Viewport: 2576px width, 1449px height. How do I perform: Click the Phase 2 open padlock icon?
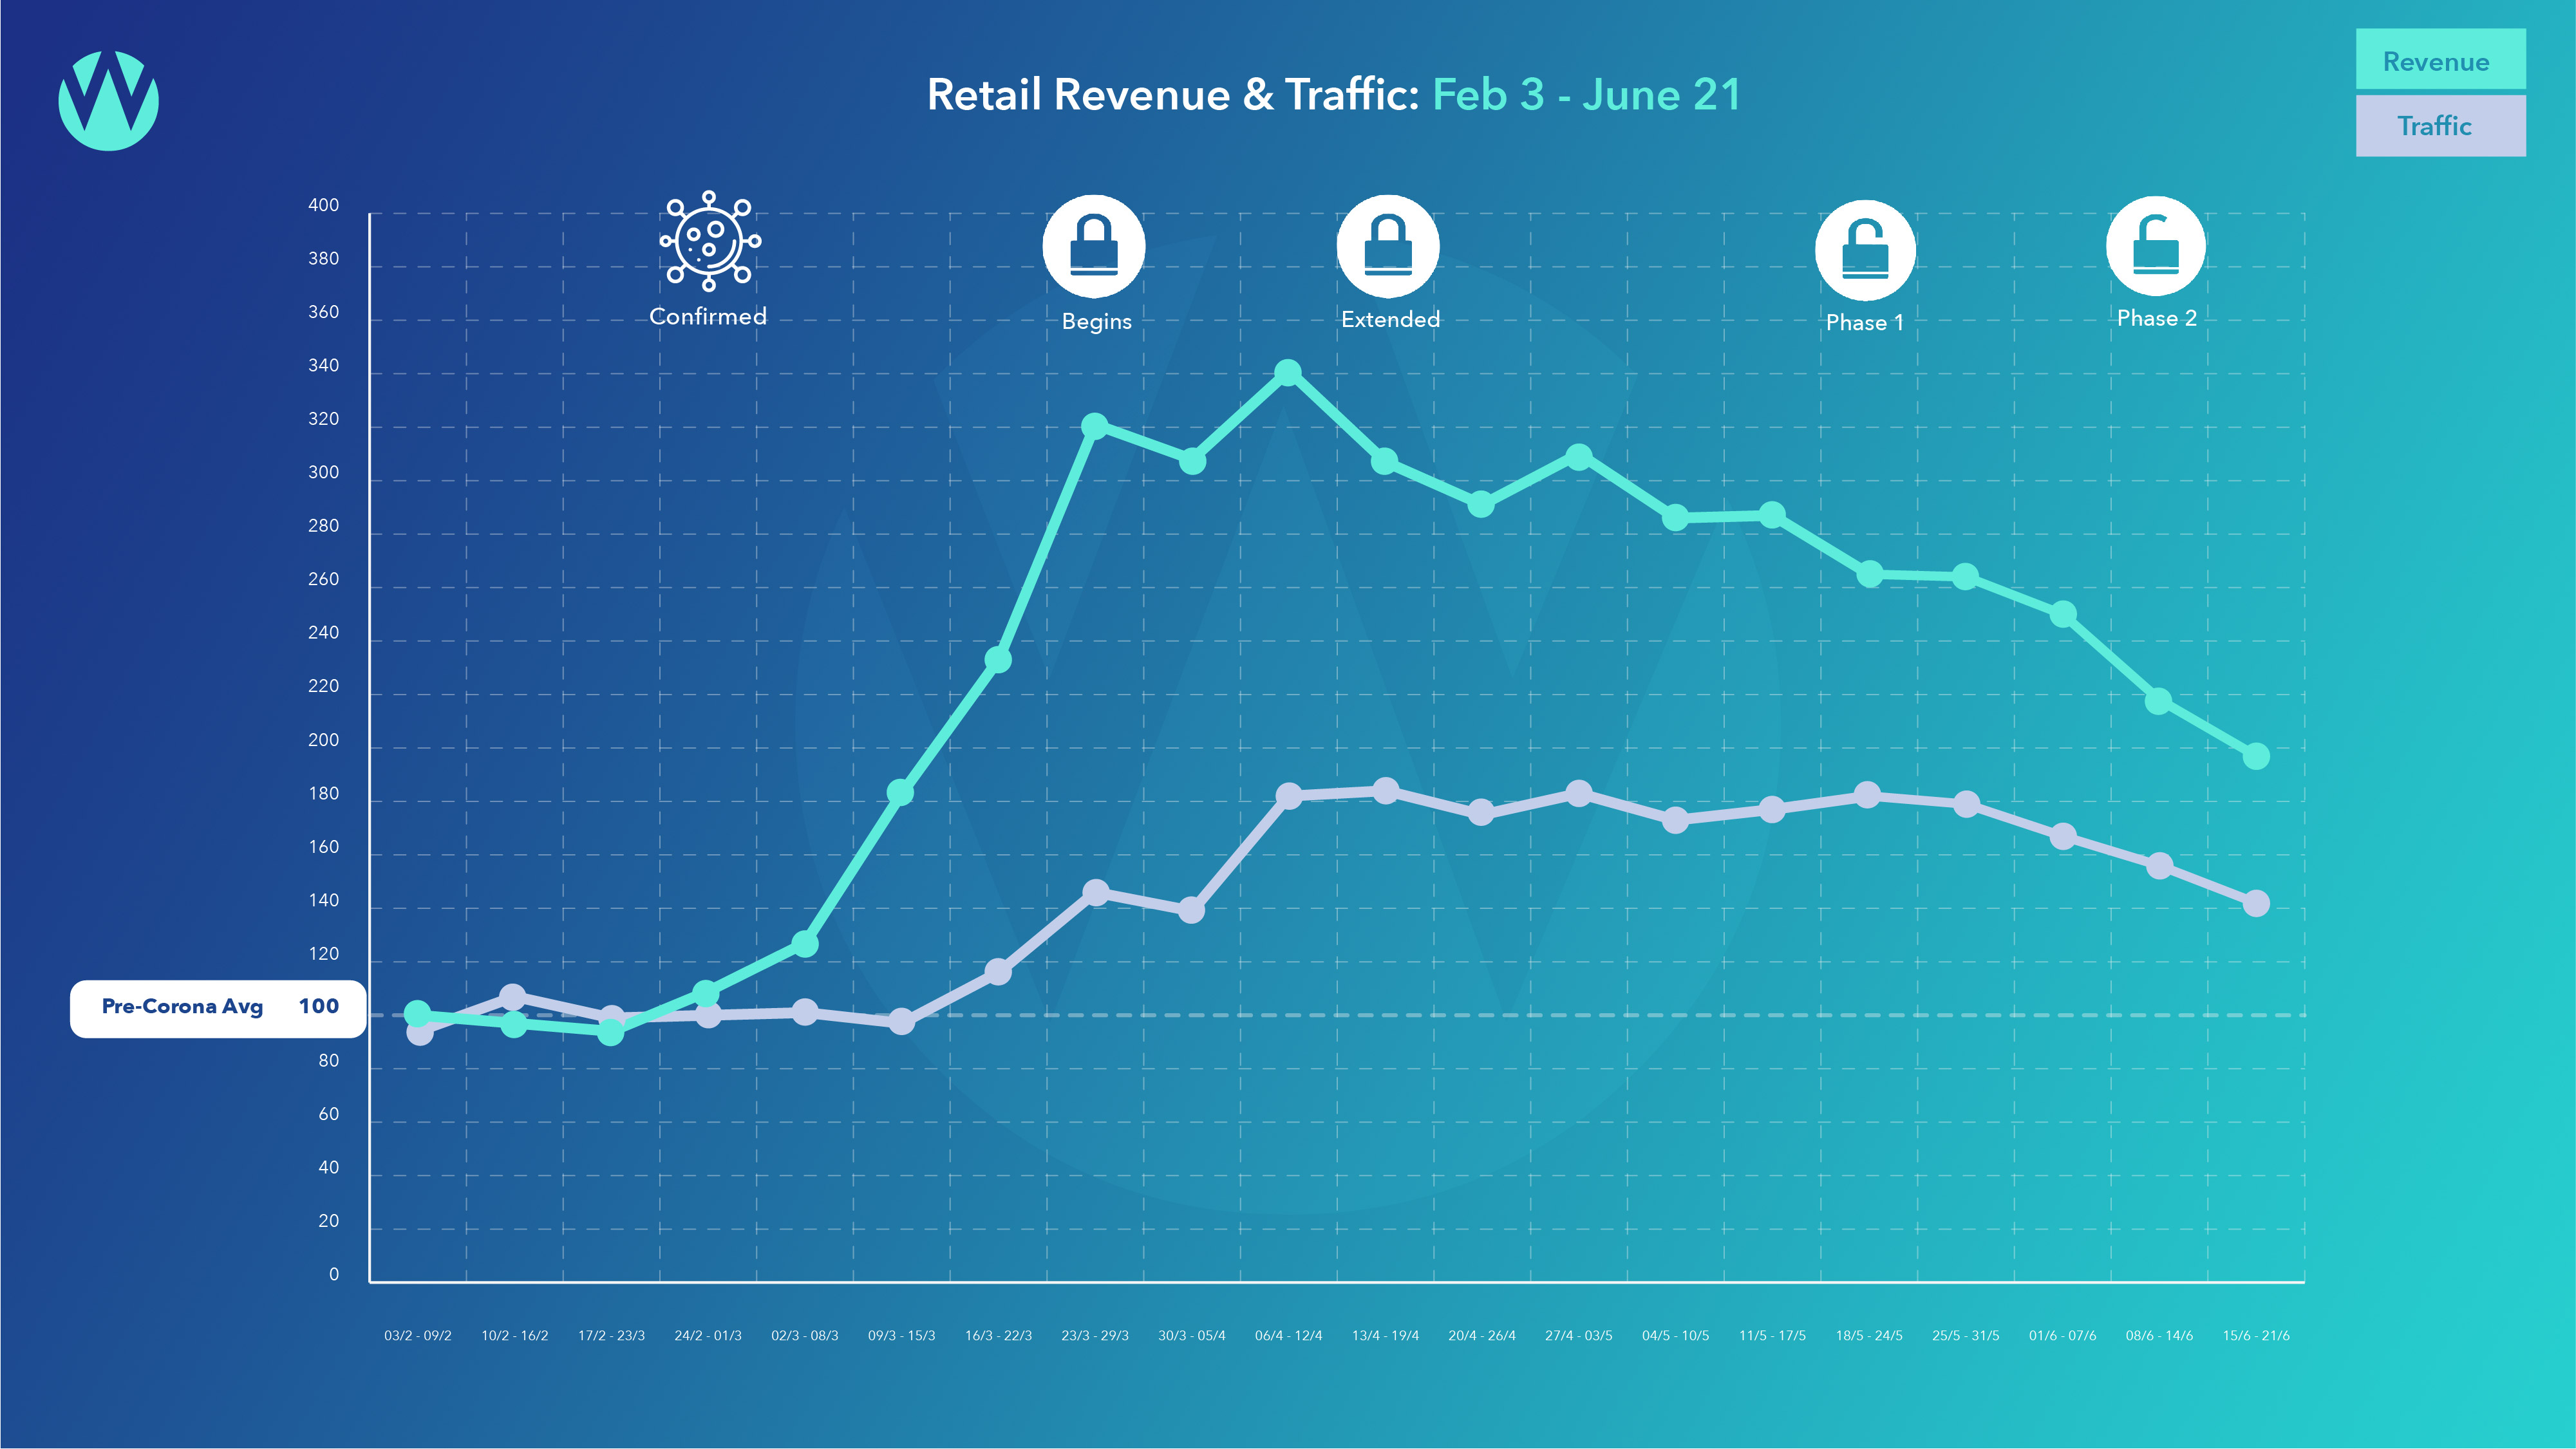pos(2156,246)
